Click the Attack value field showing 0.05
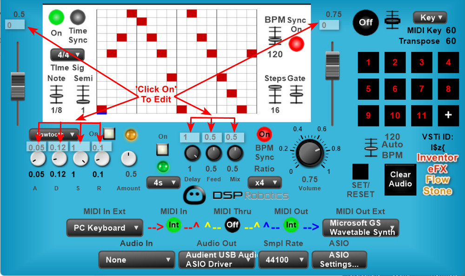 coord(36,147)
